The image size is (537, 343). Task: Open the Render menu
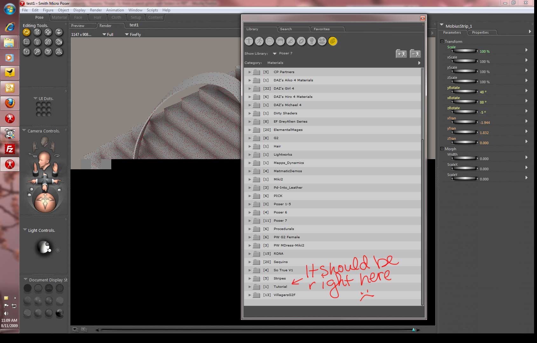click(96, 10)
